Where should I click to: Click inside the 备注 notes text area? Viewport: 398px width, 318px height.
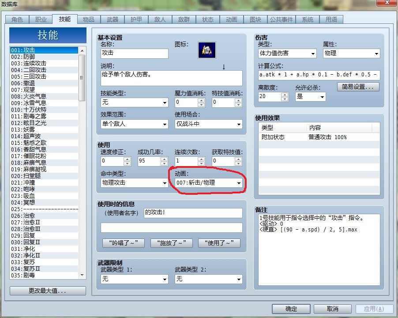pyautogui.click(x=319, y=250)
